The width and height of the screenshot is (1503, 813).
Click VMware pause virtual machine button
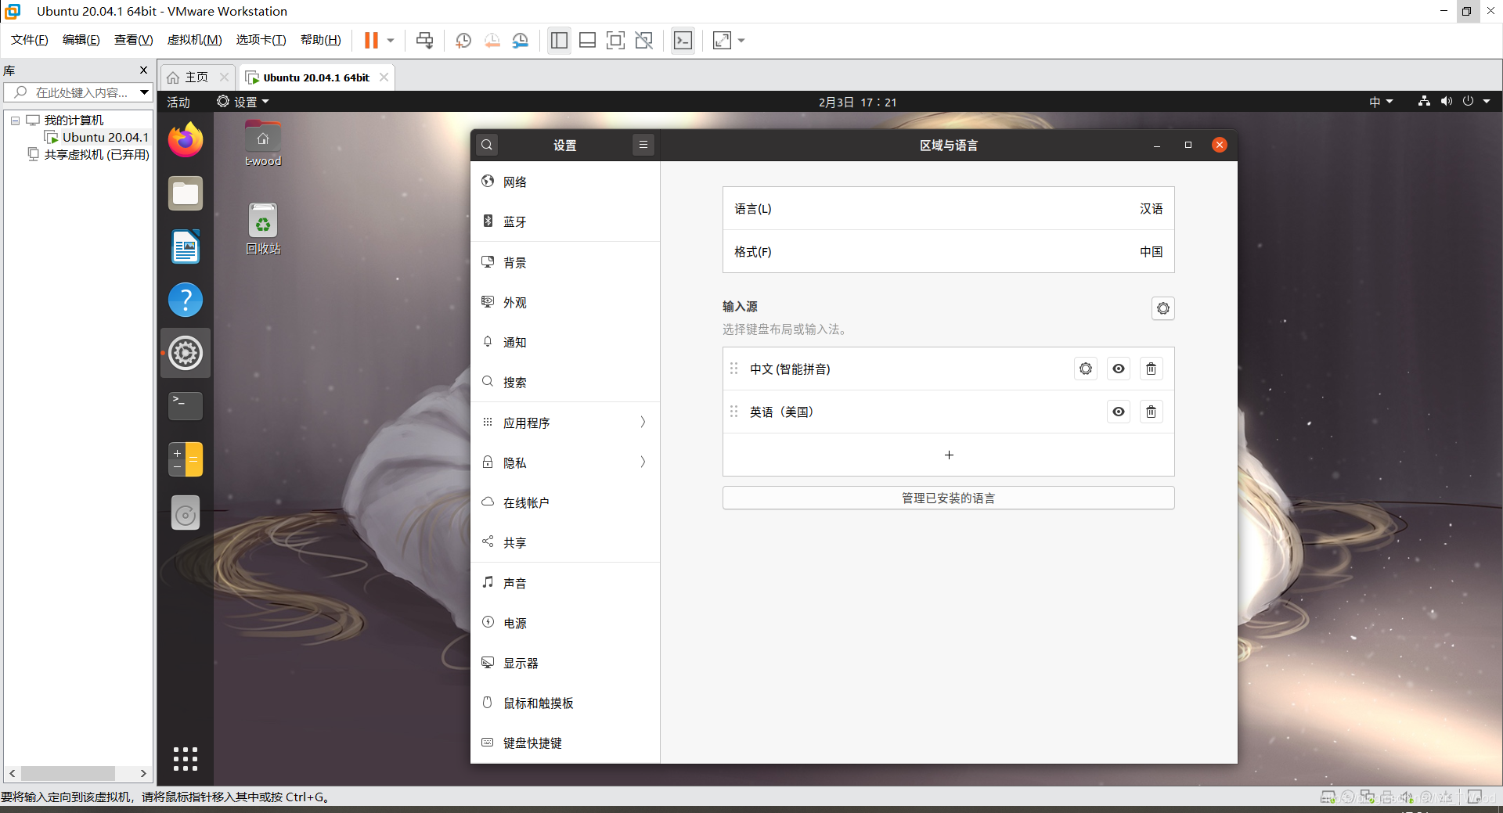(x=371, y=40)
